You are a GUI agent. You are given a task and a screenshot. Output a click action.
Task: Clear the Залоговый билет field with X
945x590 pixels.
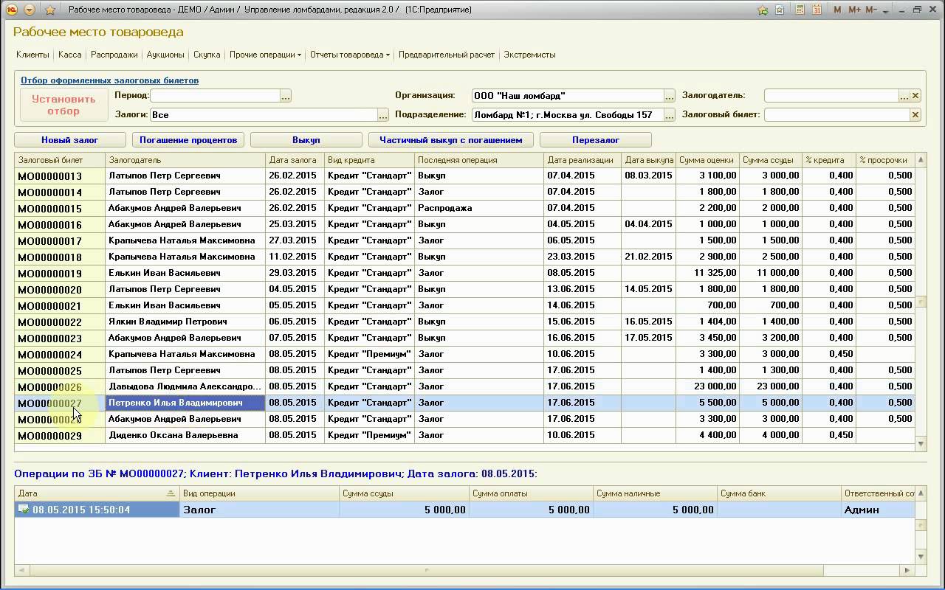click(x=915, y=115)
